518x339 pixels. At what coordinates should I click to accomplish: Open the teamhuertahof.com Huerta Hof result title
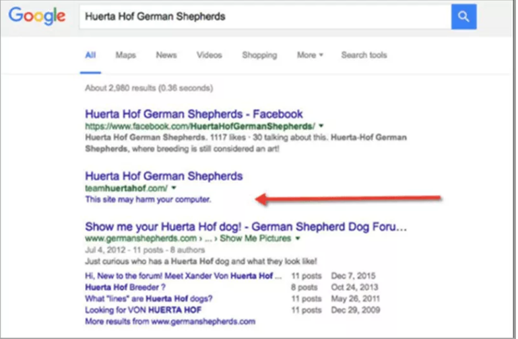pyautogui.click(x=164, y=176)
